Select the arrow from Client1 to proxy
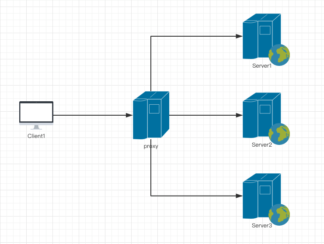 point(93,115)
